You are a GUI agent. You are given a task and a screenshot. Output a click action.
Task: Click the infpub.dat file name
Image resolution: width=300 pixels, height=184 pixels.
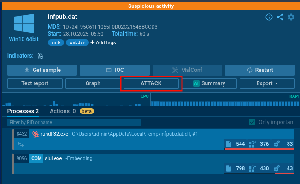(x=62, y=17)
